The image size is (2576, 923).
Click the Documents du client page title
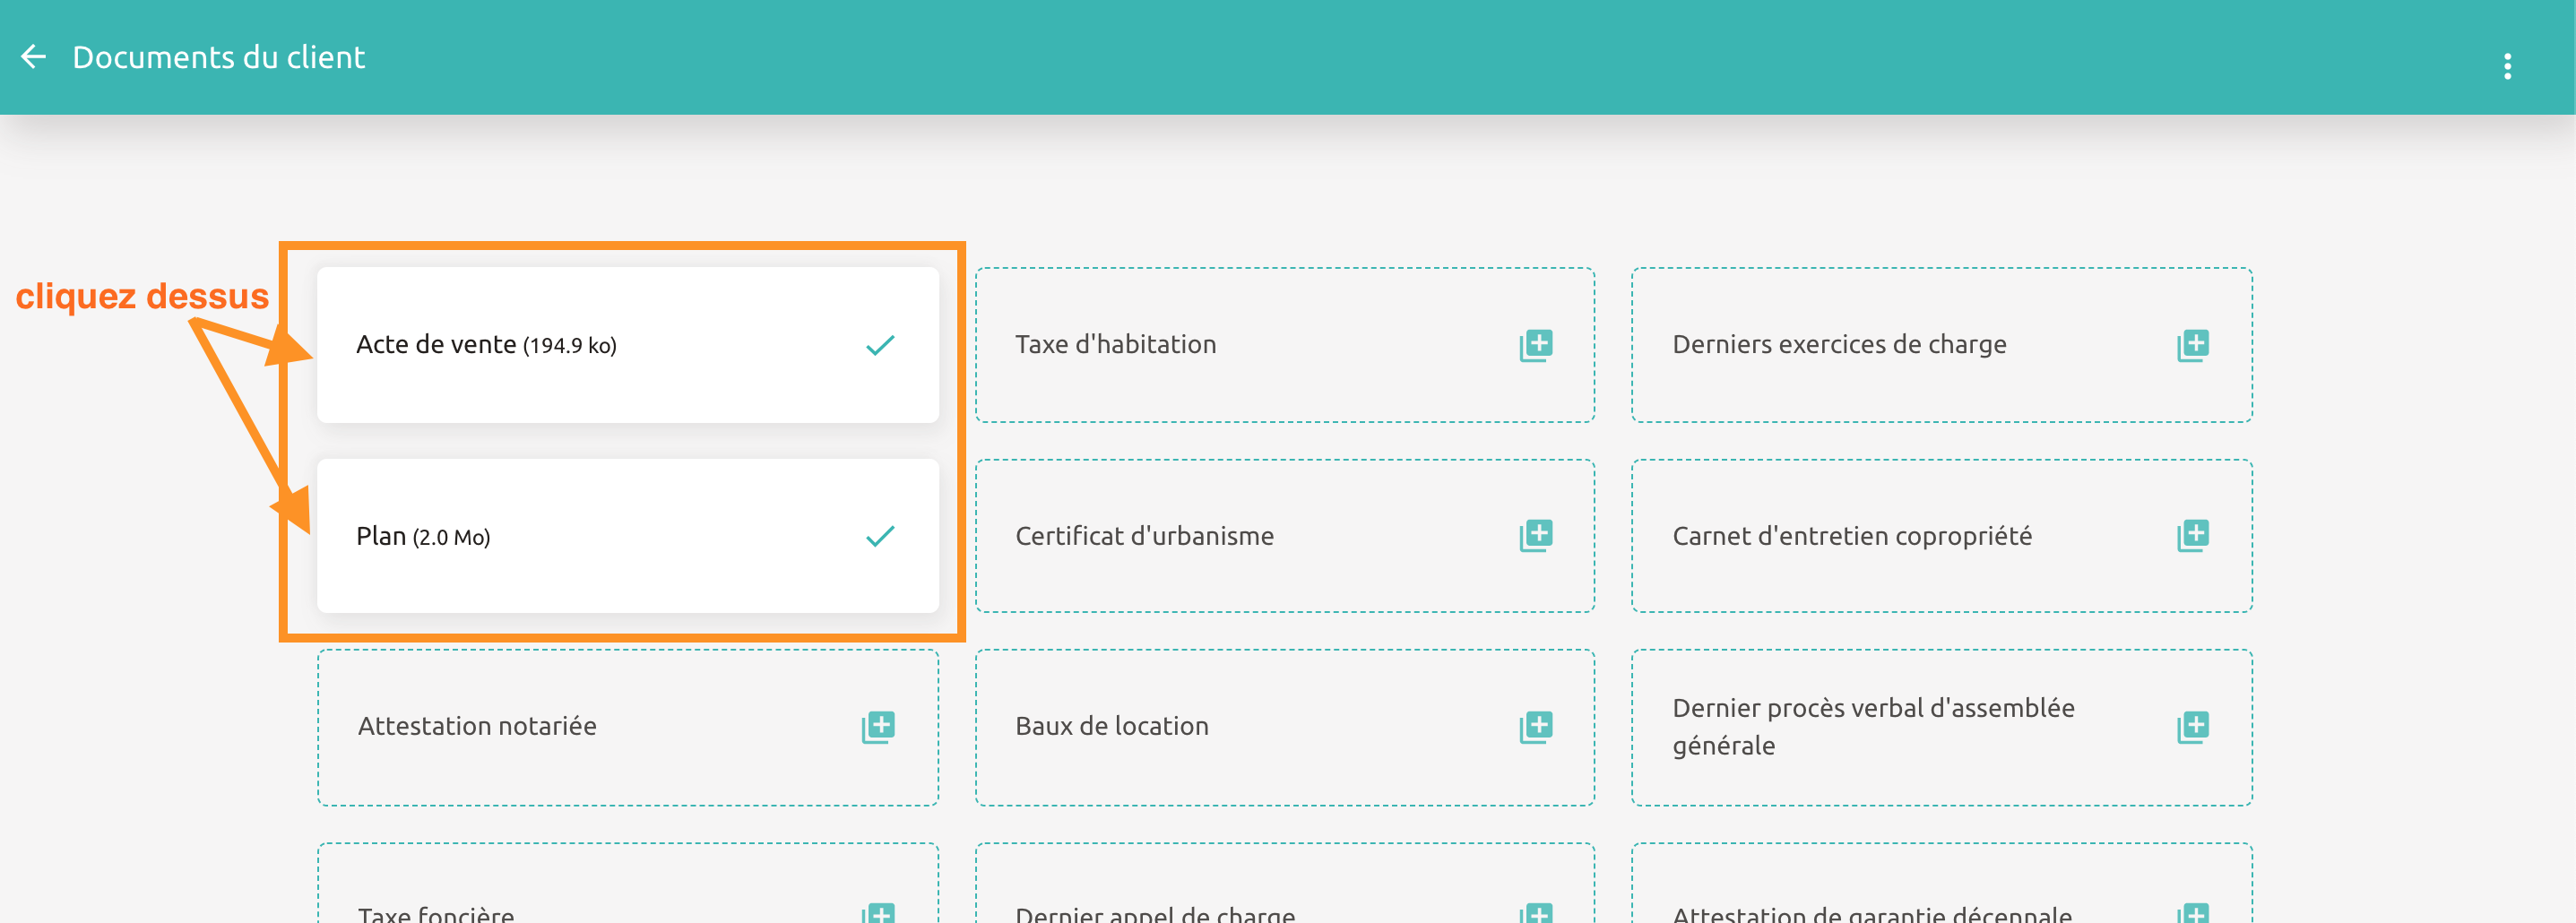click(219, 57)
